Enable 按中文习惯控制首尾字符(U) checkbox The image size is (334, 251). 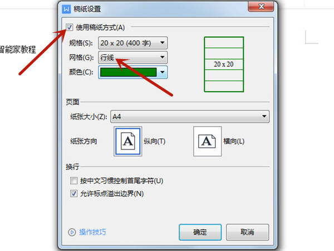tap(73, 181)
